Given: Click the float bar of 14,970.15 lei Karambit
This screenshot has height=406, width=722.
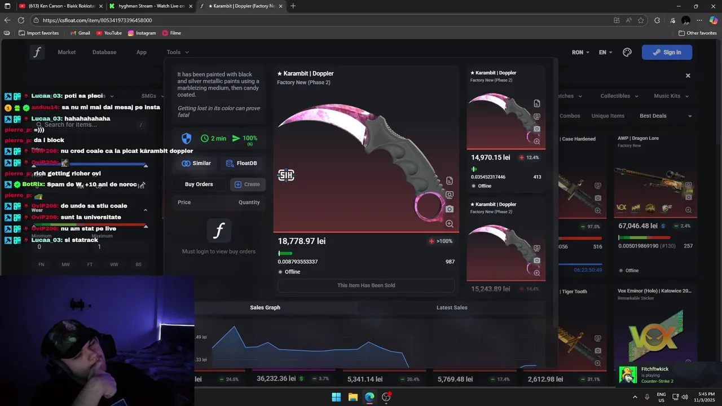Looking at the screenshot, I should 506,169.
